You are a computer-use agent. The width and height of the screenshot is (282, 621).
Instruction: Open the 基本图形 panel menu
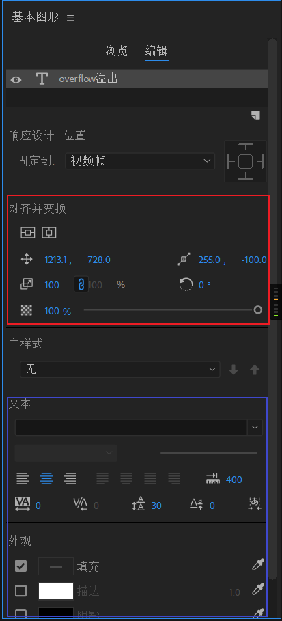click(70, 18)
